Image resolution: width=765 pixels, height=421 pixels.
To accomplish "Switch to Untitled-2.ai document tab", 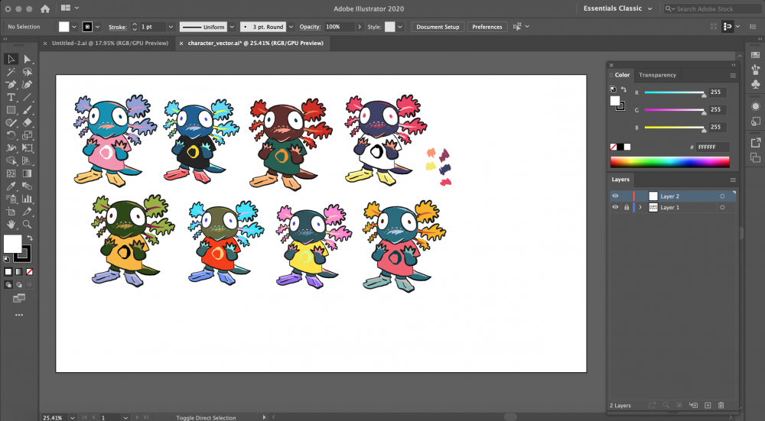I will (x=109, y=43).
